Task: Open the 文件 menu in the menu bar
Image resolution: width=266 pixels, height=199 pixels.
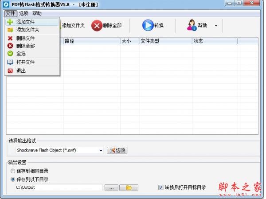Action: click(11, 13)
